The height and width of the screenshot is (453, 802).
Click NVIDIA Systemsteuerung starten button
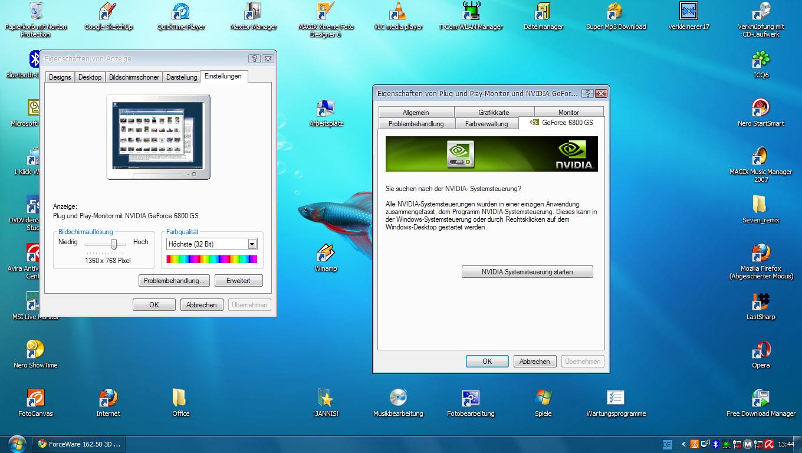pyautogui.click(x=527, y=272)
